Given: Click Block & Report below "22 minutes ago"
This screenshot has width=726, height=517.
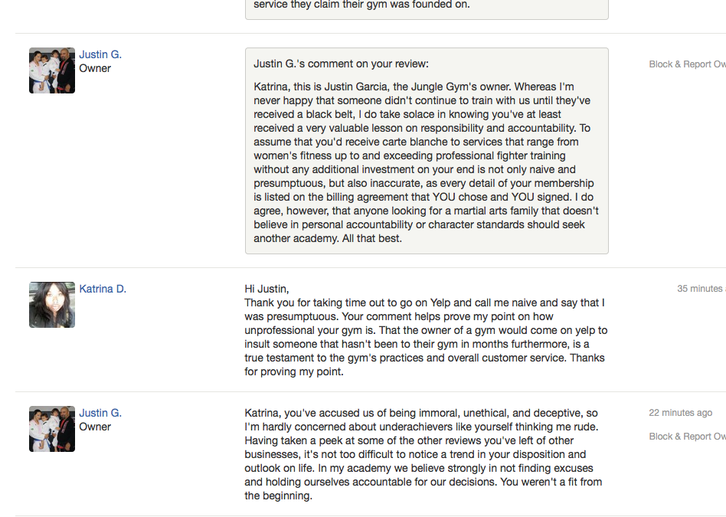Looking at the screenshot, I should point(687,437).
